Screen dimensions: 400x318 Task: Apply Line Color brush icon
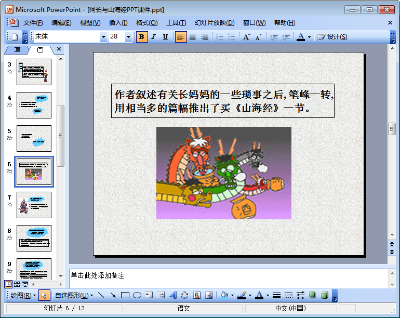(242, 295)
